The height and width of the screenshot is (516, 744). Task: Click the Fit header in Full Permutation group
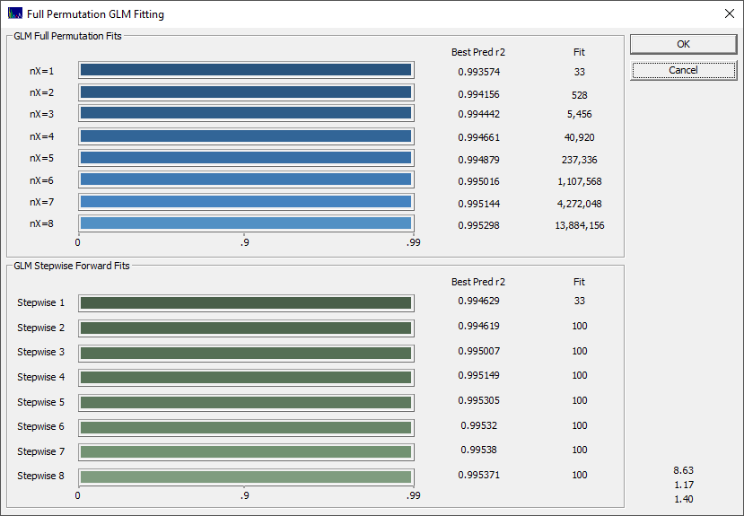click(x=579, y=52)
